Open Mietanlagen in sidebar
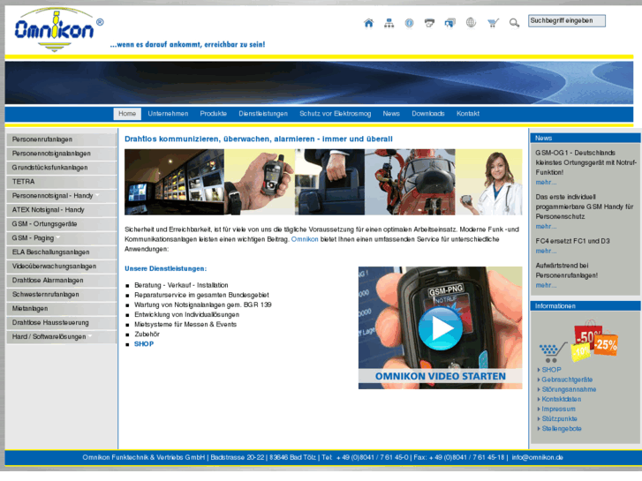This screenshot has height=481, width=642. click(x=62, y=309)
